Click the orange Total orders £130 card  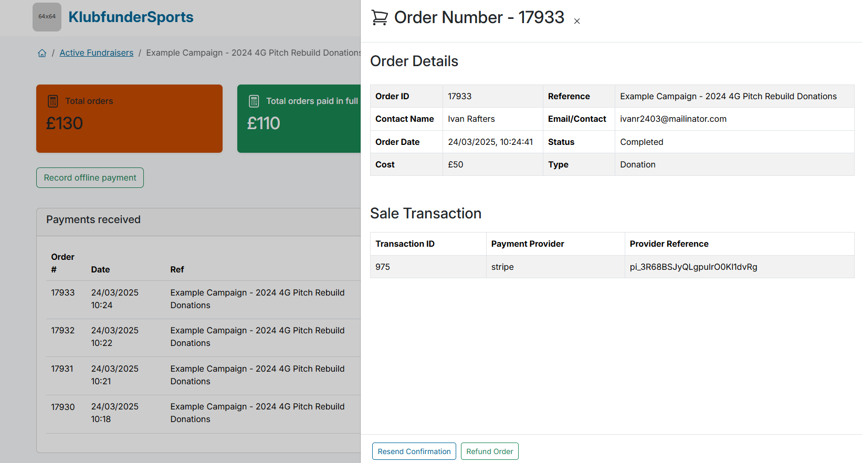click(129, 119)
